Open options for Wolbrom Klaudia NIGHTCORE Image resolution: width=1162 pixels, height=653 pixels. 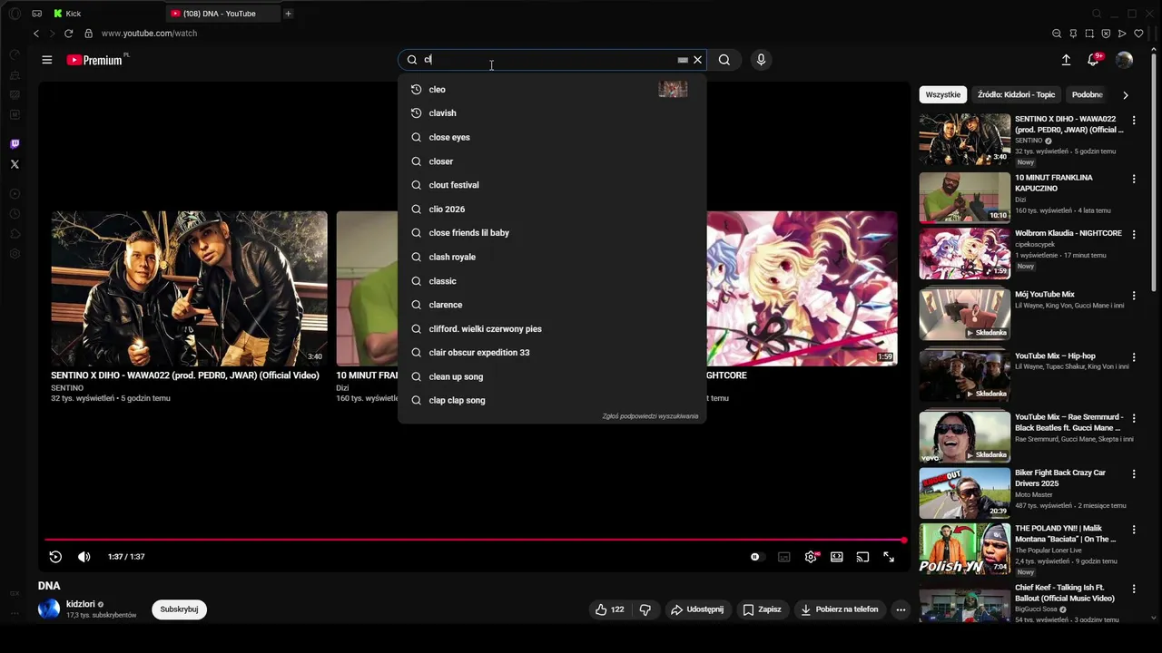pyautogui.click(x=1133, y=234)
